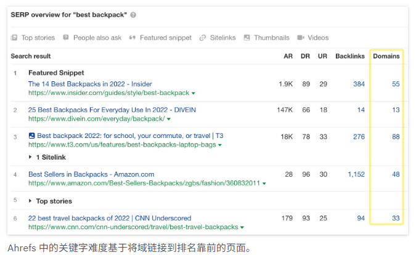This screenshot has width=416, height=255.
Task: Sort by the Domains column header
Action: [x=386, y=56]
